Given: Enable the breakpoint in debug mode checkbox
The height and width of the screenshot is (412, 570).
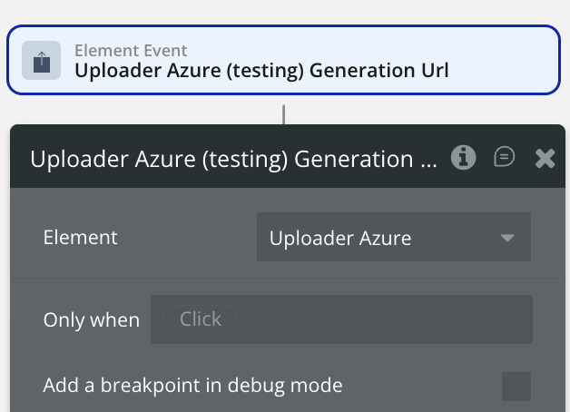Looking at the screenshot, I should pyautogui.click(x=516, y=386).
